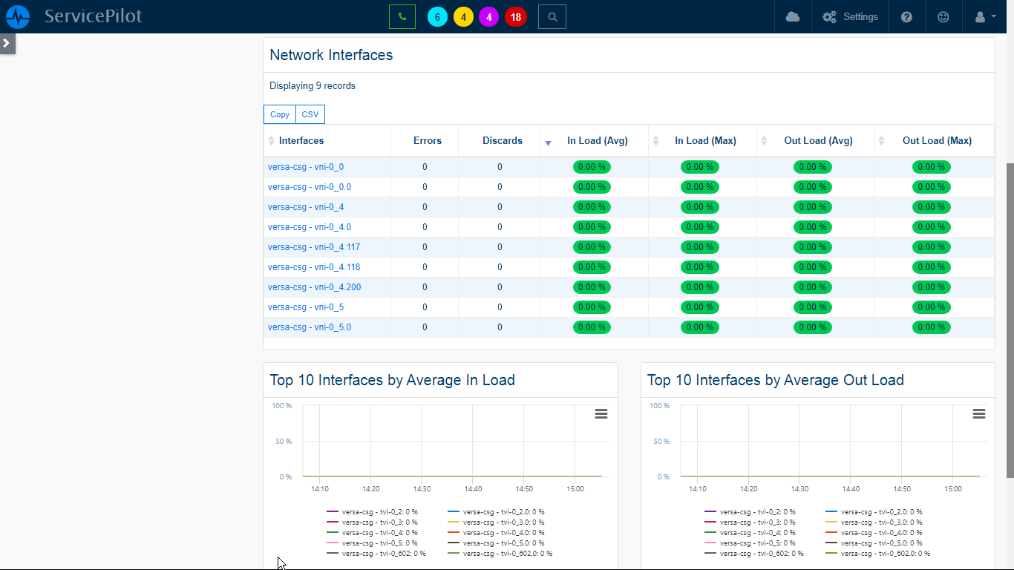Open the help question mark icon

(x=906, y=17)
